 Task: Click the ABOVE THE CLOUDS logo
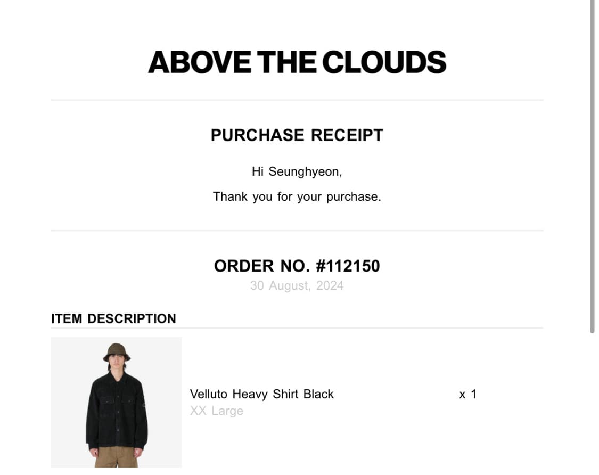pos(297,62)
